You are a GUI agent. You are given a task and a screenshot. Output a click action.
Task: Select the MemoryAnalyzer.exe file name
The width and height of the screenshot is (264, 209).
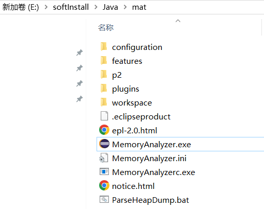[152, 145]
